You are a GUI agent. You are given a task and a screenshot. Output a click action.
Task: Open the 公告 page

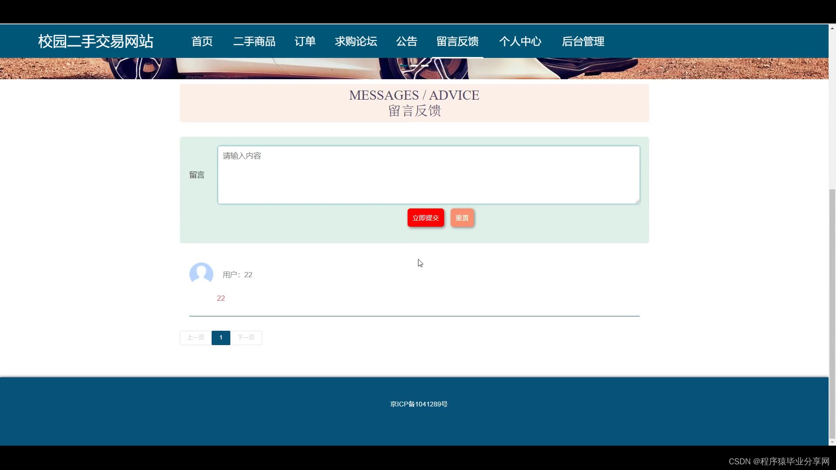(407, 41)
